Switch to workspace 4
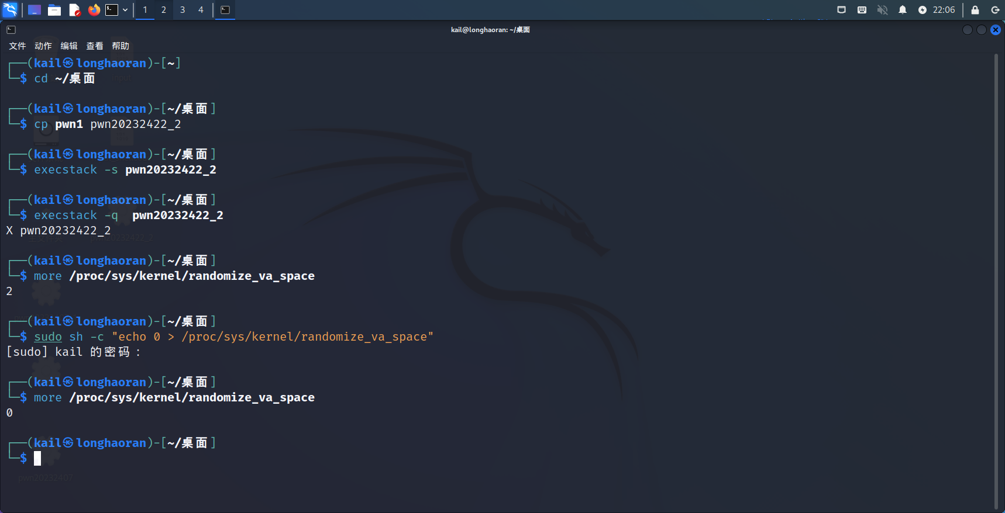The width and height of the screenshot is (1005, 513). (x=201, y=10)
